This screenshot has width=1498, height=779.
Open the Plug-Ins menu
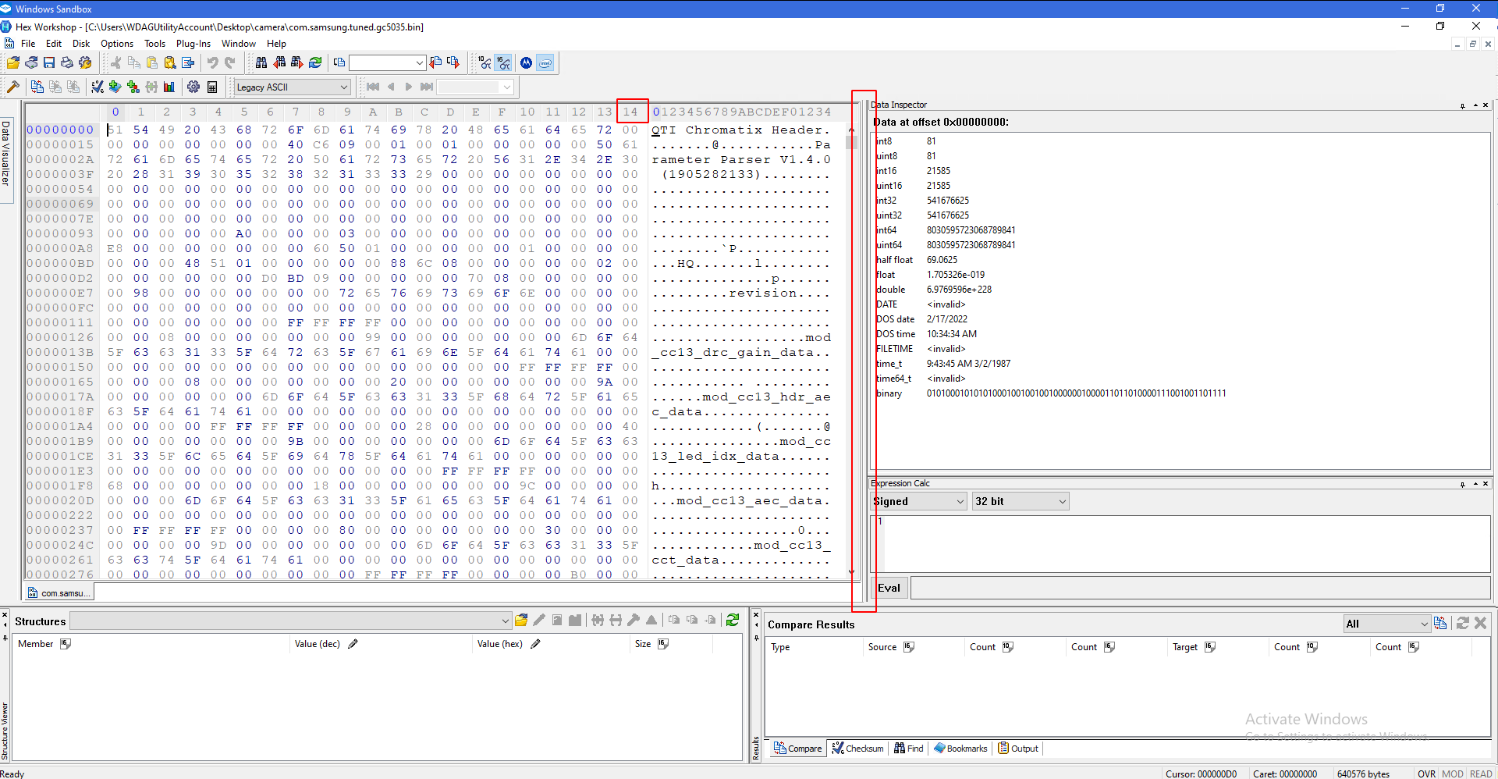pyautogui.click(x=193, y=44)
